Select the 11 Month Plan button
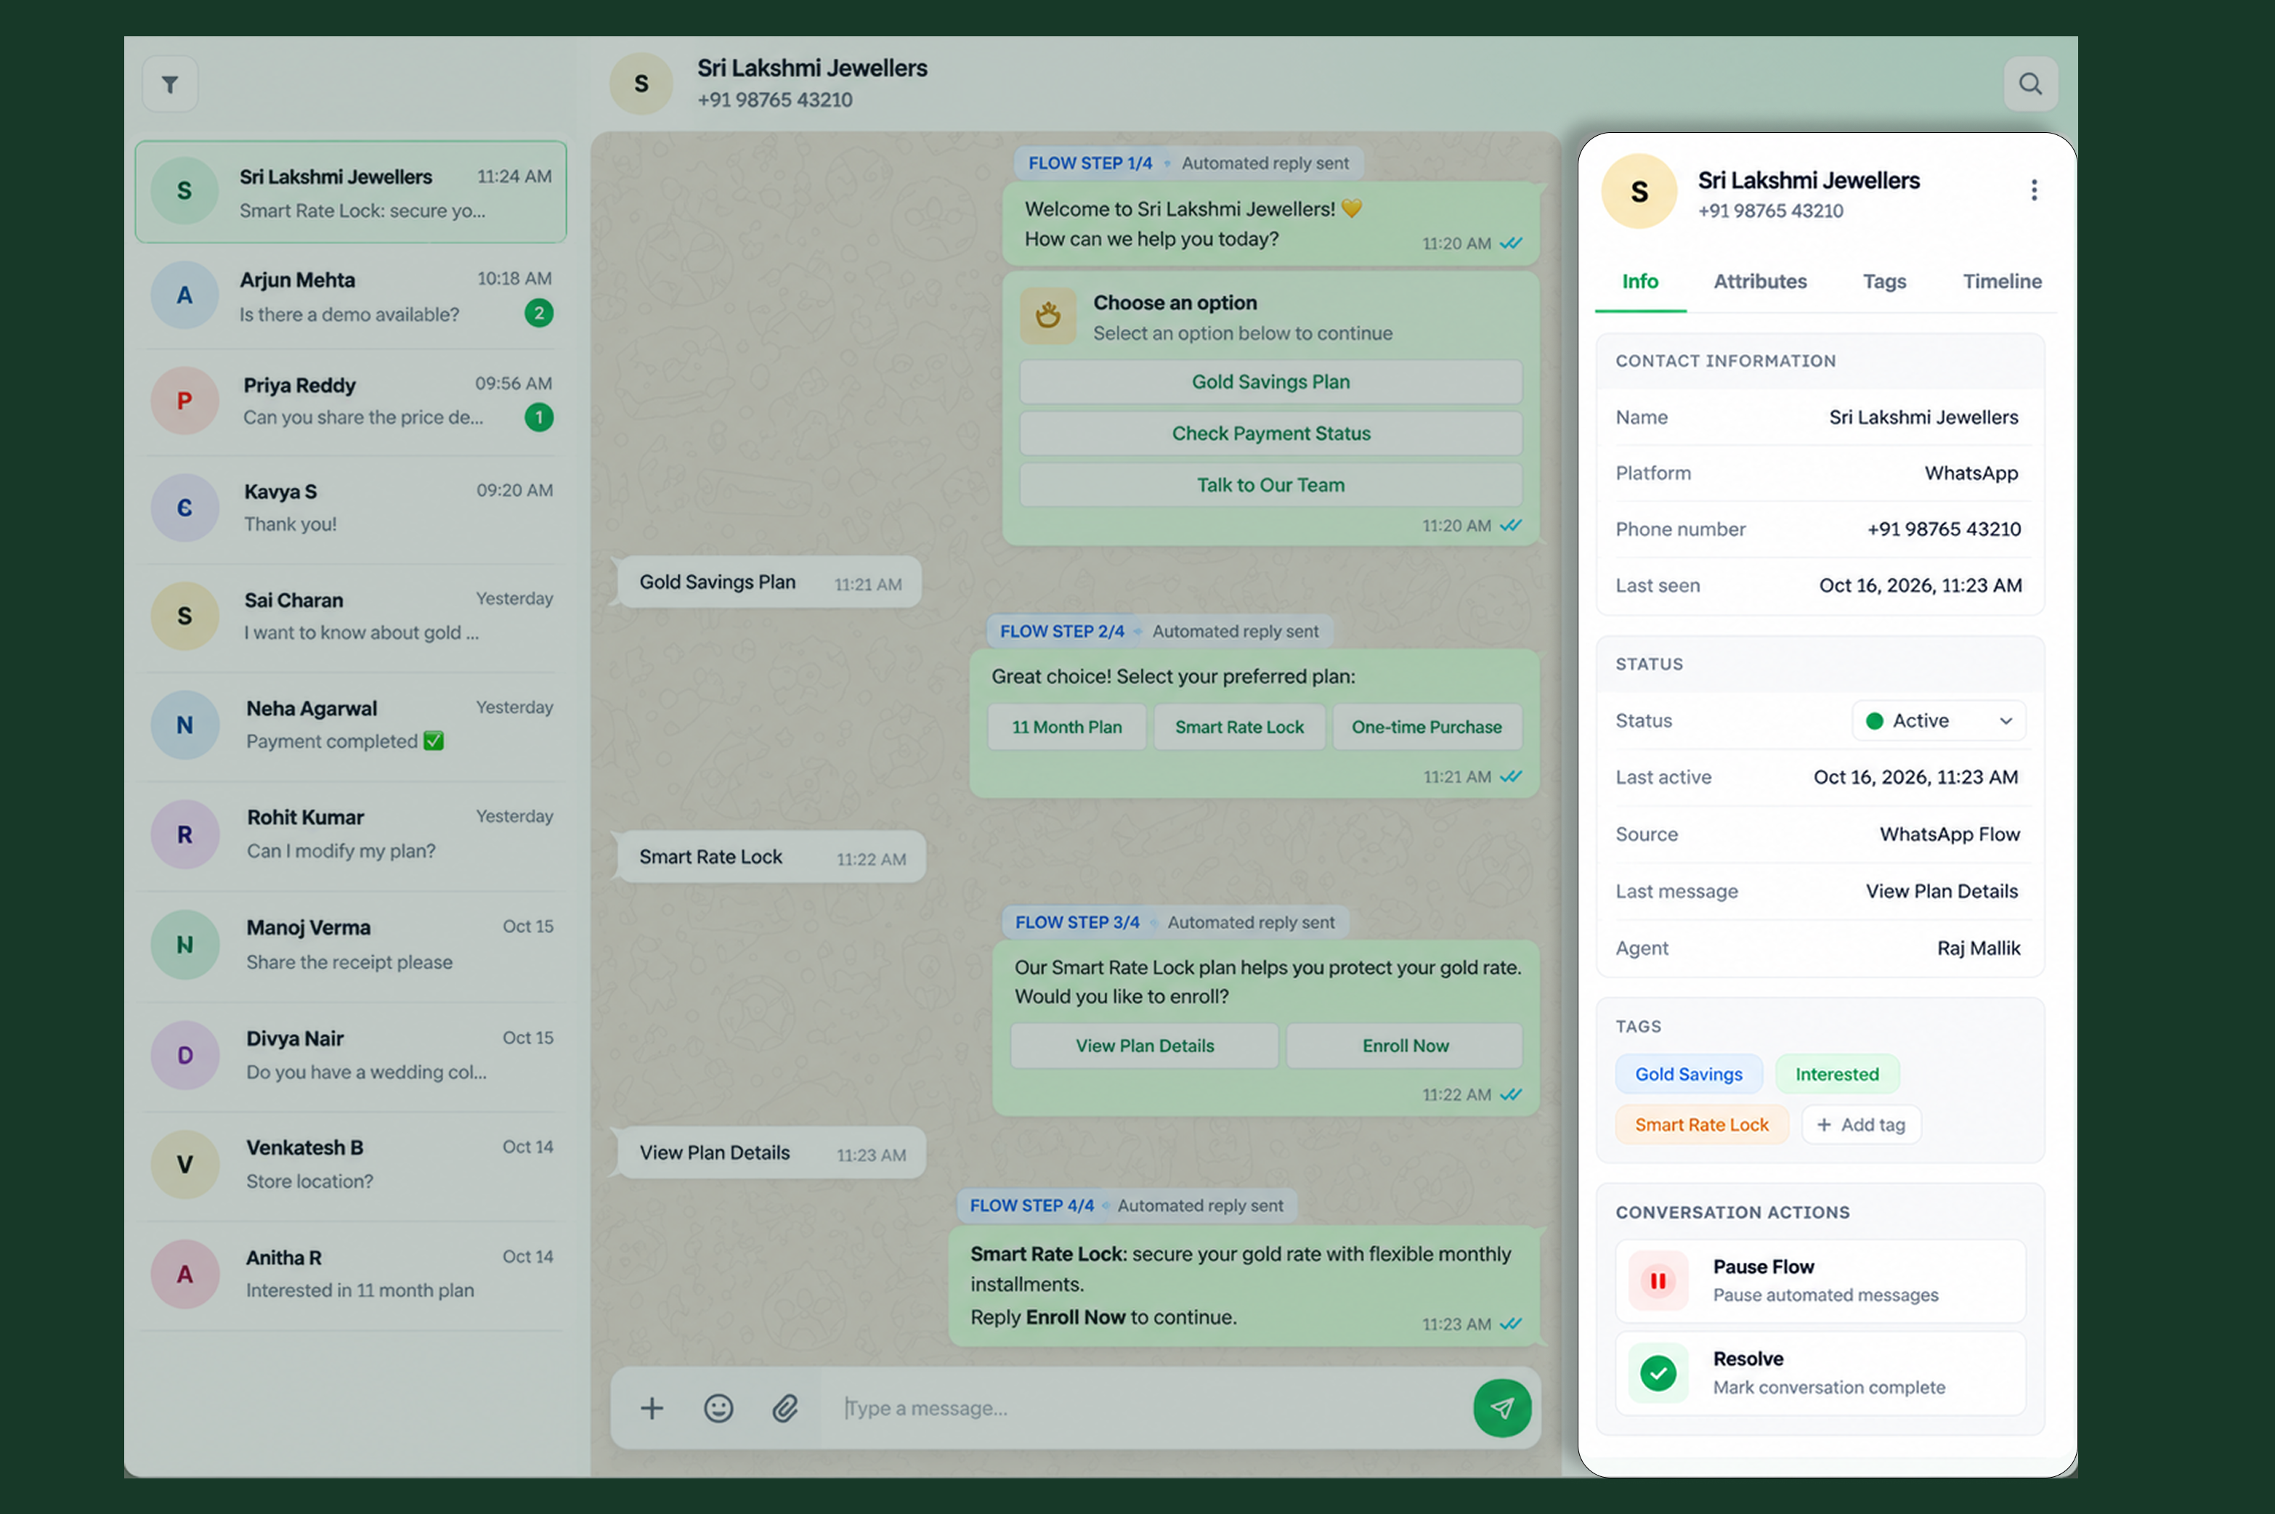Image resolution: width=2275 pixels, height=1514 pixels. coord(1066,727)
